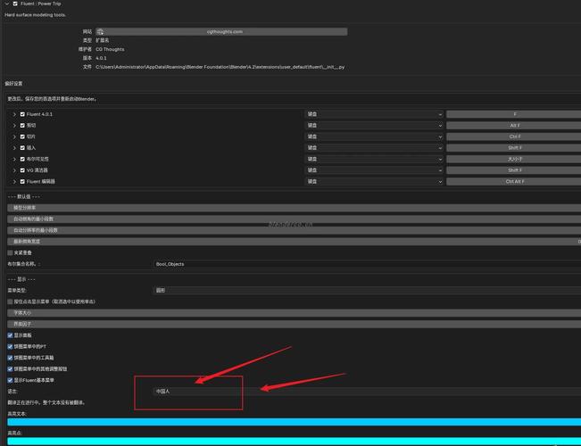Open the 高亮点 color swatch
The height and width of the screenshot is (446, 581).
295,442
